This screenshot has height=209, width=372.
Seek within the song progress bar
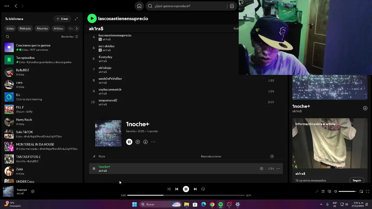click(186, 195)
